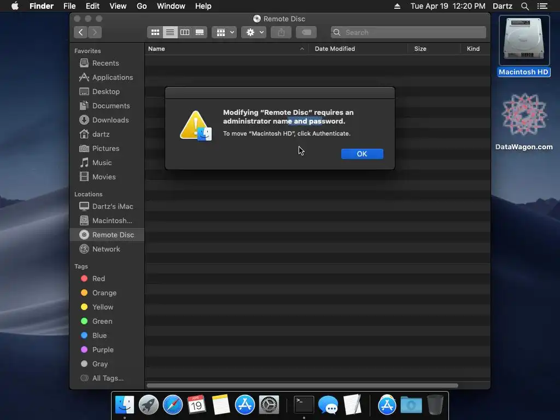
Task: Sort by the Size column
Action: pyautogui.click(x=434, y=49)
